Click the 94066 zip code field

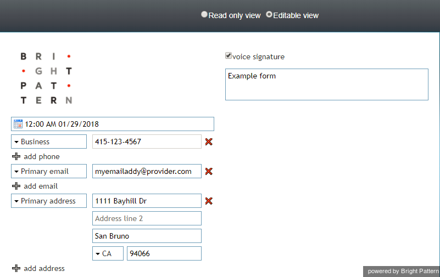164,253
